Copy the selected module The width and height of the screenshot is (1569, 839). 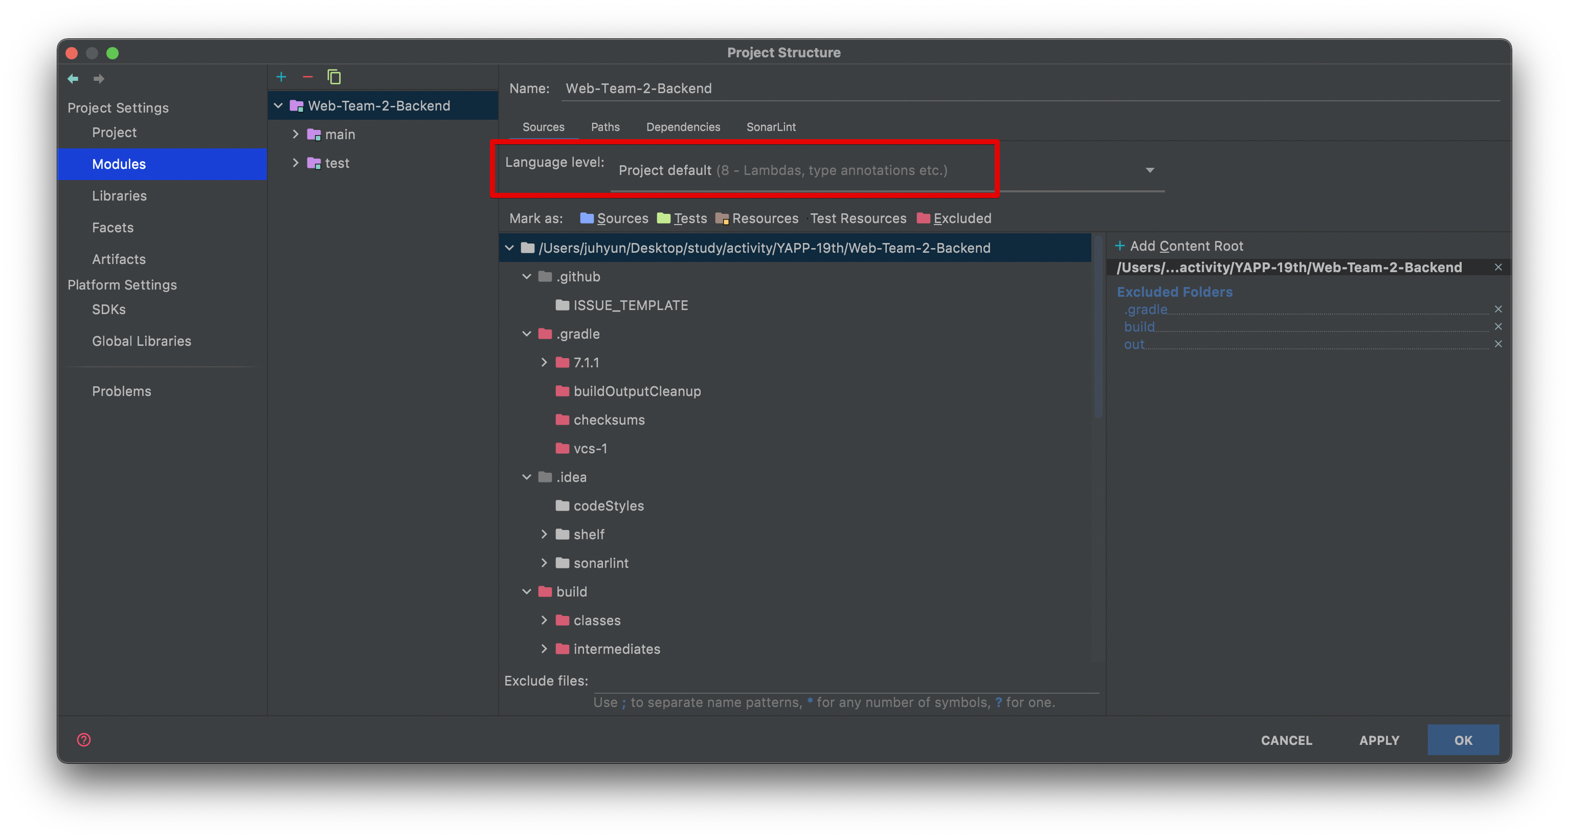(x=334, y=77)
